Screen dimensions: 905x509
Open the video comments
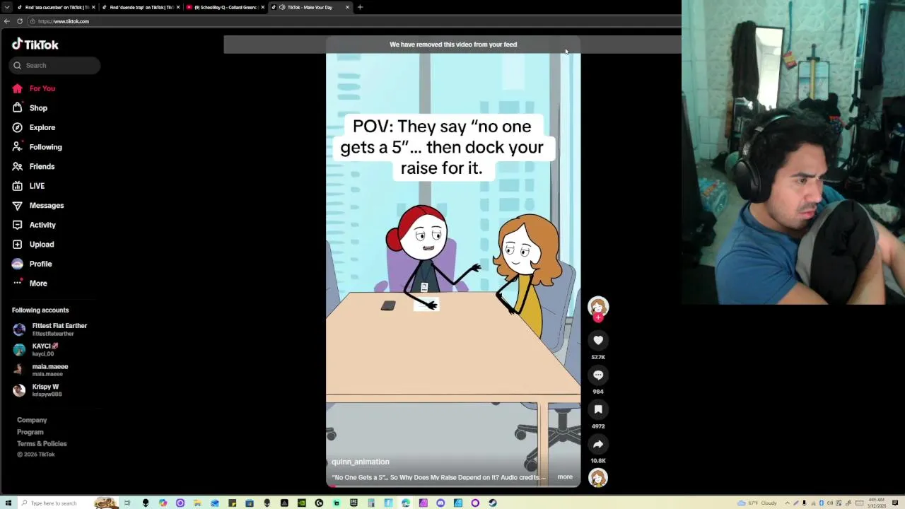(x=598, y=375)
